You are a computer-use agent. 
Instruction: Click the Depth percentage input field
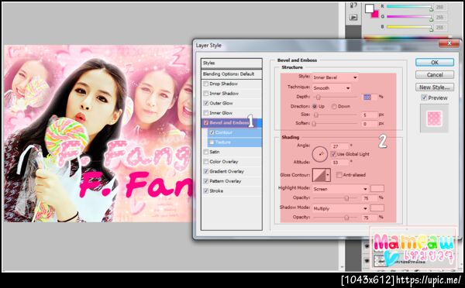[370, 97]
